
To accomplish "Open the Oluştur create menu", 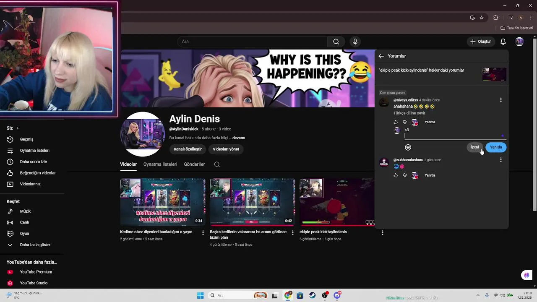I will (481, 42).
